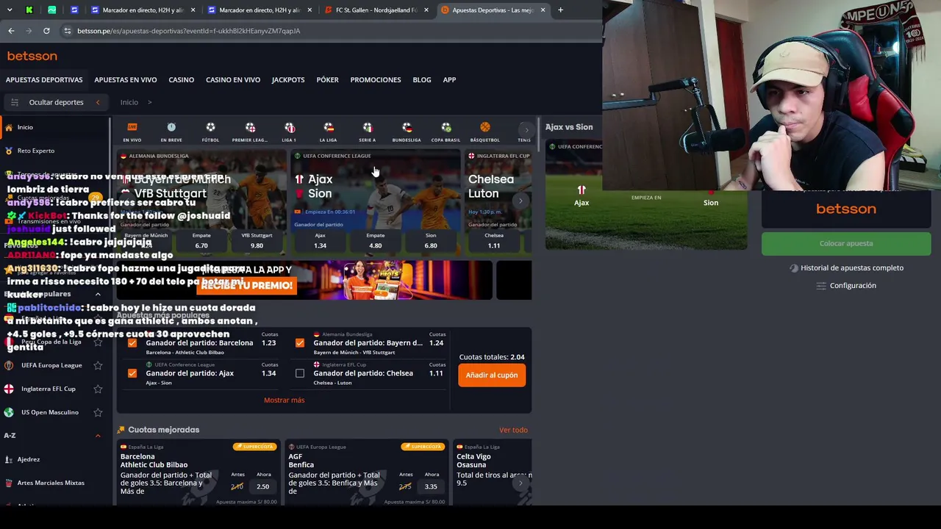Open Ajedrez in the A-Z sports list
Viewport: 941px width, 529px height.
pos(29,459)
